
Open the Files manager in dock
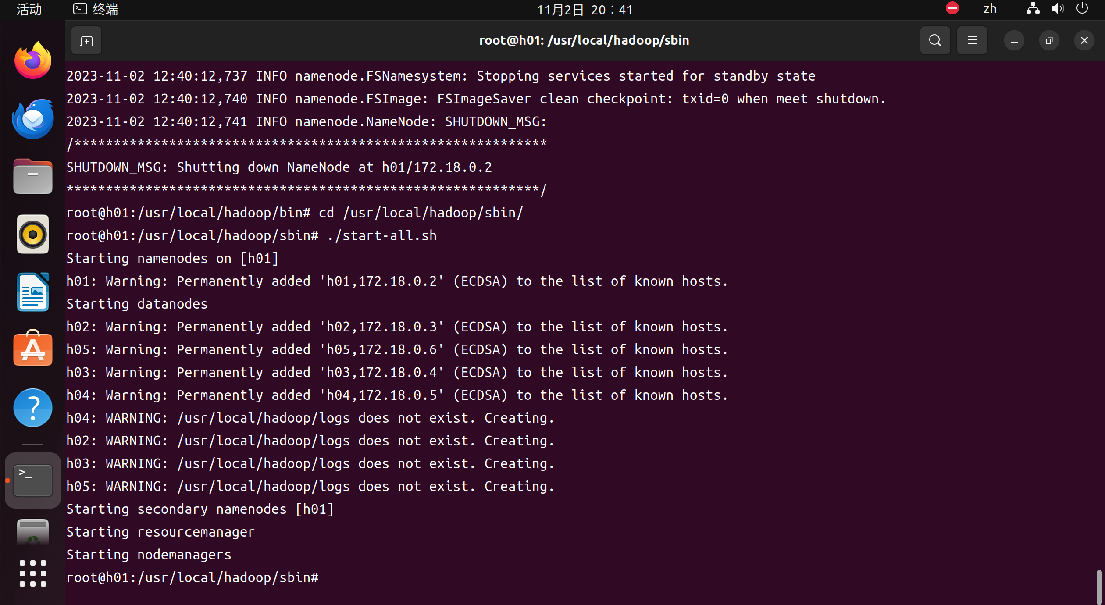(x=33, y=177)
